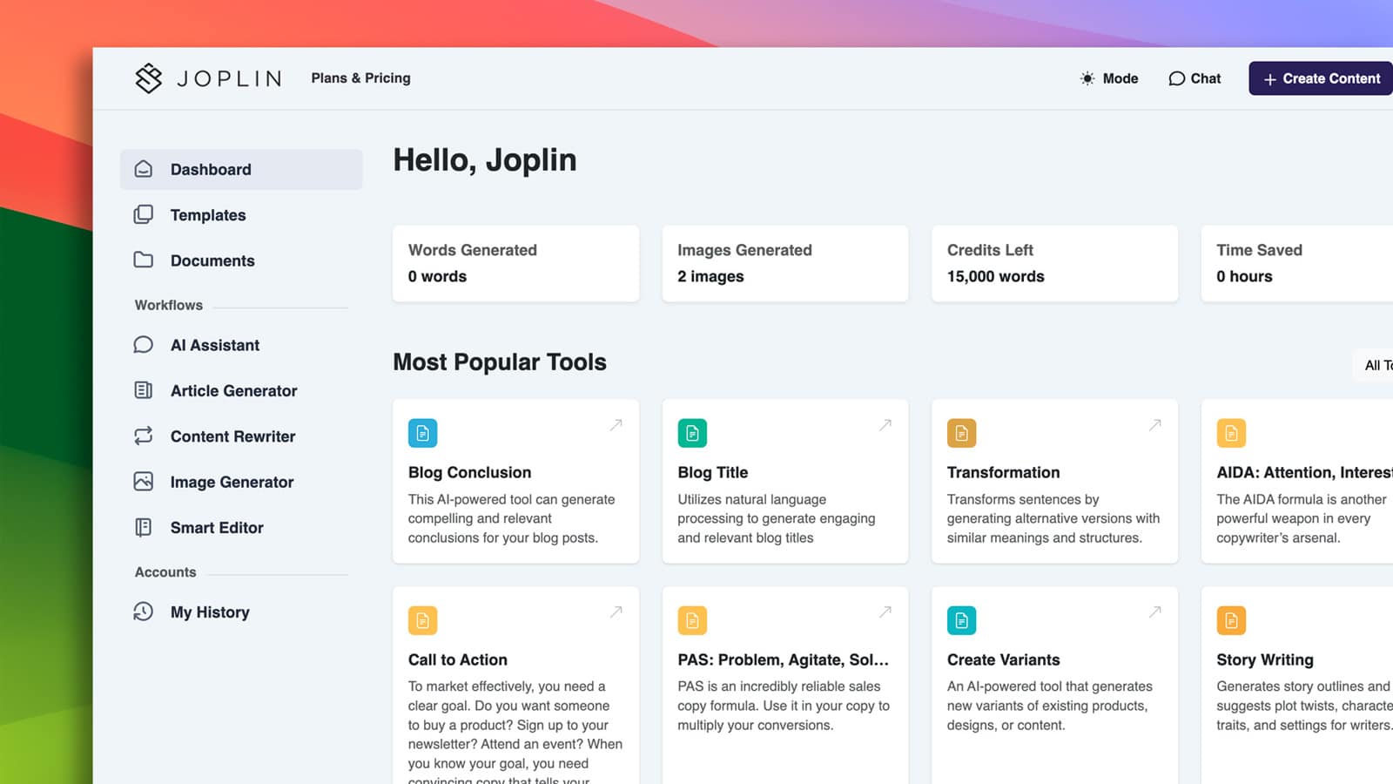Select Dashboard in the sidebar

[x=241, y=169]
